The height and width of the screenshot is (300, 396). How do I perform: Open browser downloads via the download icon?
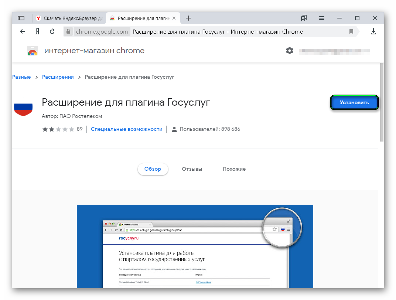(373, 31)
